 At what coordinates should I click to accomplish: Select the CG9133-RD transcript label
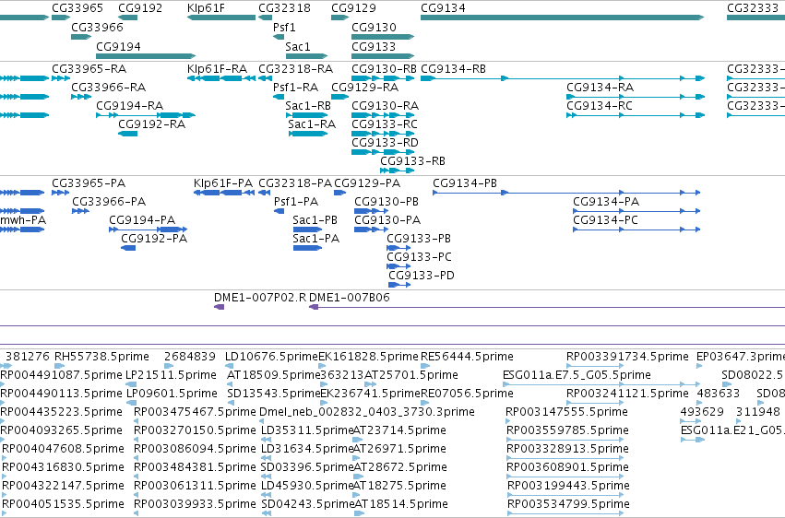tap(385, 143)
